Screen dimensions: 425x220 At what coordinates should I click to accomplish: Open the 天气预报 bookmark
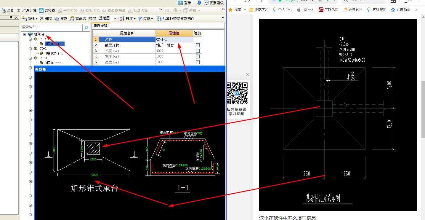(352, 10)
